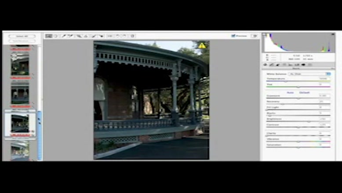This screenshot has height=193, width=342.
Task: Toggle highlight clipping warning in histogram
Action: pos(333,34)
